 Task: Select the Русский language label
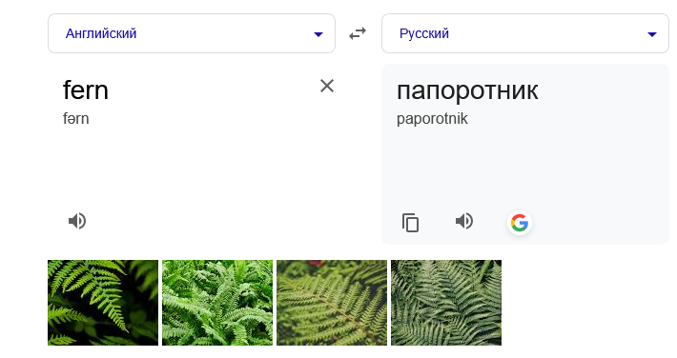click(424, 33)
